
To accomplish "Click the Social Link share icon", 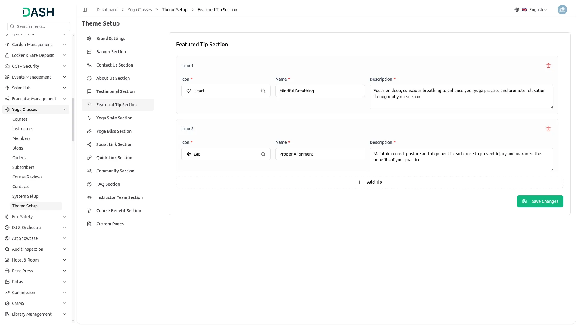I will [x=89, y=144].
